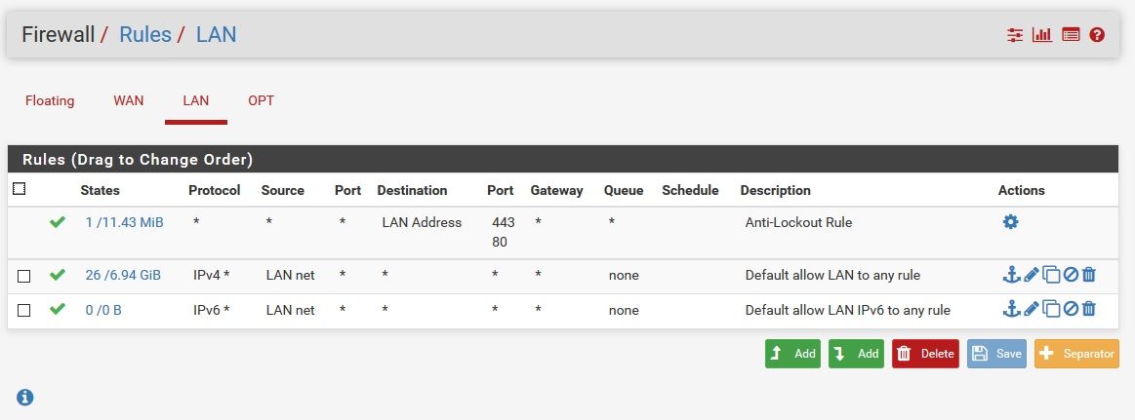Click anchor icon for IPv4 LAN rule
Image resolution: width=1135 pixels, height=420 pixels.
1010,274
